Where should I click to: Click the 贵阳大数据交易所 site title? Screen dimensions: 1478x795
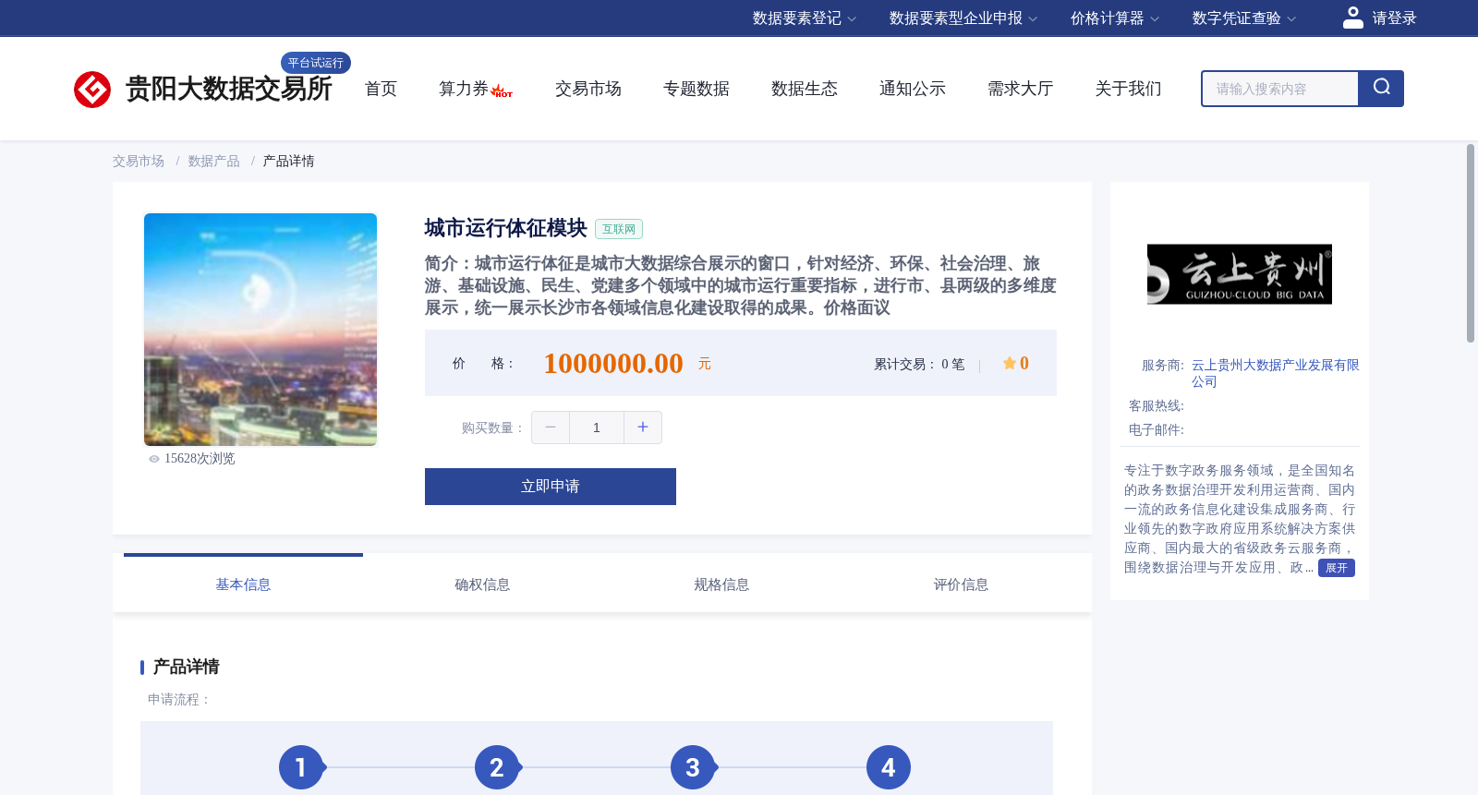pyautogui.click(x=228, y=90)
